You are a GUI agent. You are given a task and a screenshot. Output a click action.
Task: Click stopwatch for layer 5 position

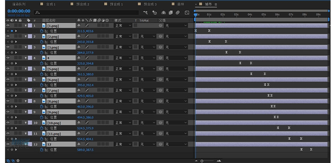[x=42, y=74]
